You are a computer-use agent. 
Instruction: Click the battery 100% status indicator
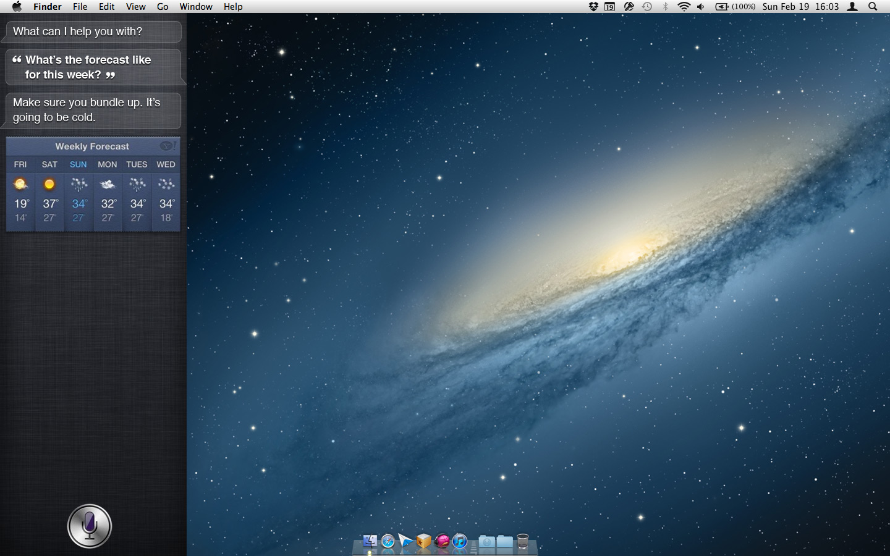tap(735, 7)
